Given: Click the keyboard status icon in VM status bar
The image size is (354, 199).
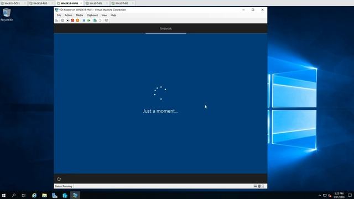Looking at the screenshot, I should (256, 186).
